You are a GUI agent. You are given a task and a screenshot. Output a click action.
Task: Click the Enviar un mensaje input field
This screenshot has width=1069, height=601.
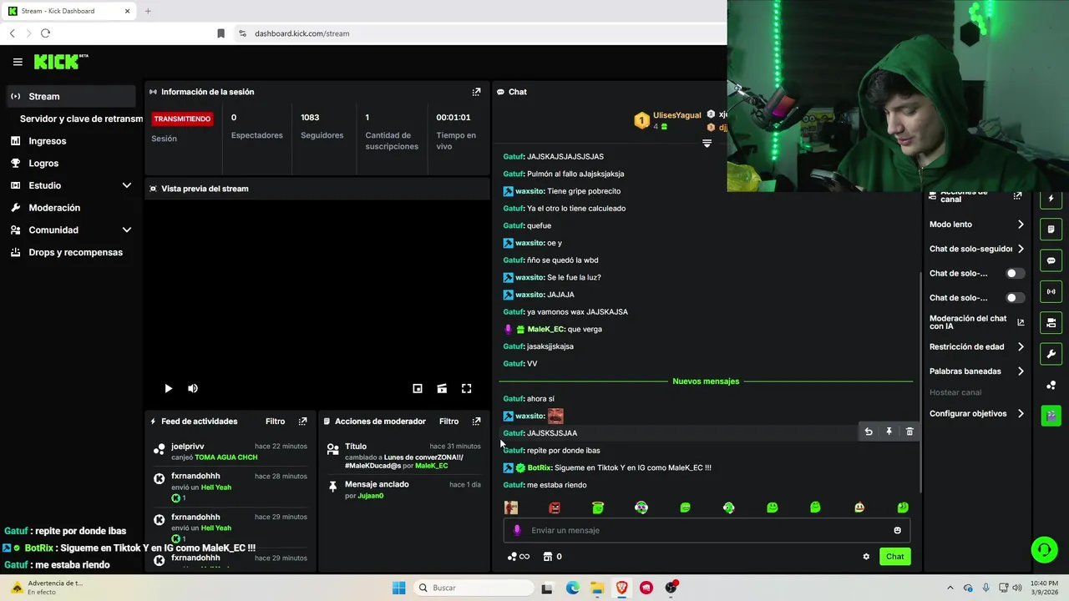[x=707, y=530]
